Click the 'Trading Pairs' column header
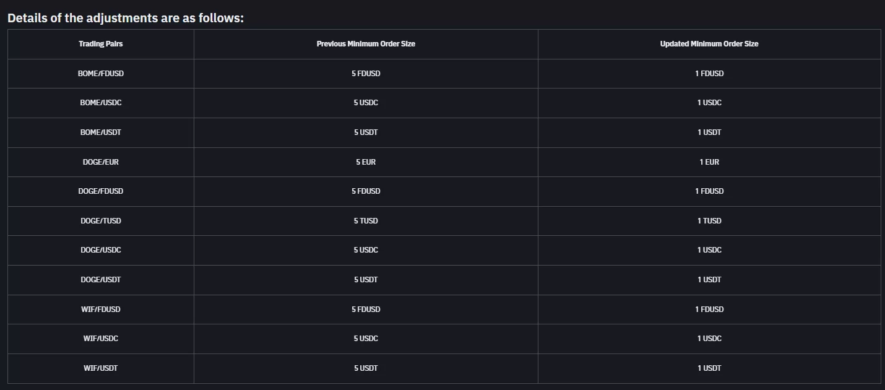This screenshot has height=390, width=885. 101,44
